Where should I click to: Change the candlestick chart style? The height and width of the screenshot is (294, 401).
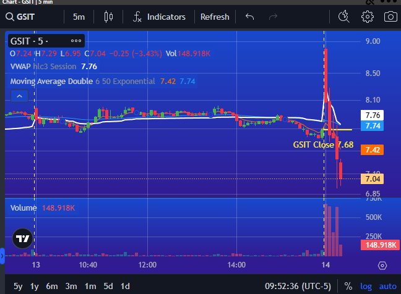(x=108, y=17)
